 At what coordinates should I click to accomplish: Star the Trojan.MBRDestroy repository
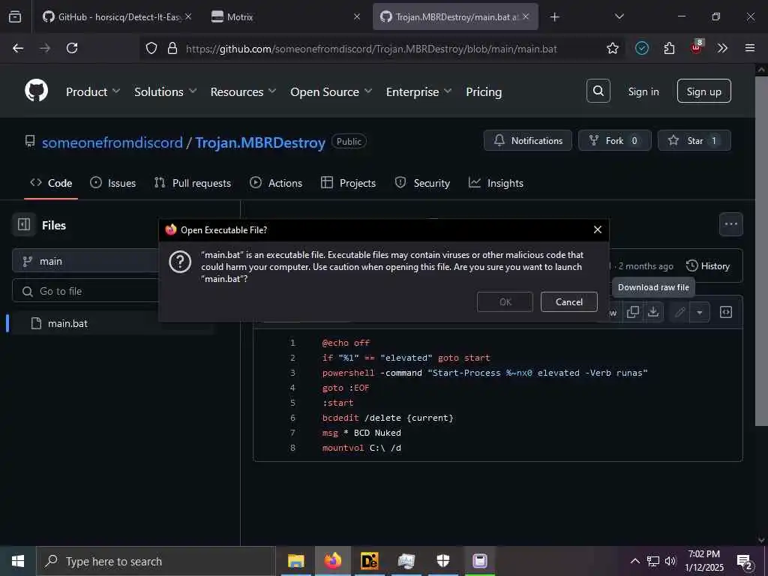click(x=694, y=140)
